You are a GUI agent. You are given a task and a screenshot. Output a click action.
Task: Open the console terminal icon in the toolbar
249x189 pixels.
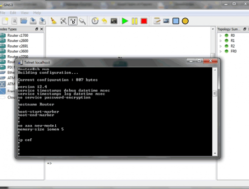point(114,21)
